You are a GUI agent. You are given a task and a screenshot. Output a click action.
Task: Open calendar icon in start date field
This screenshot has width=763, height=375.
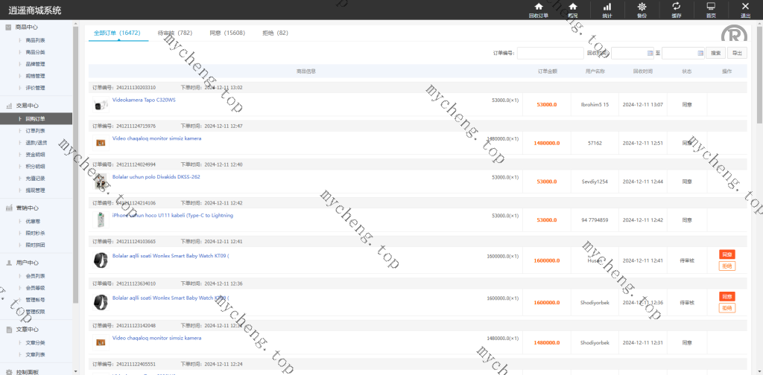tap(648, 53)
